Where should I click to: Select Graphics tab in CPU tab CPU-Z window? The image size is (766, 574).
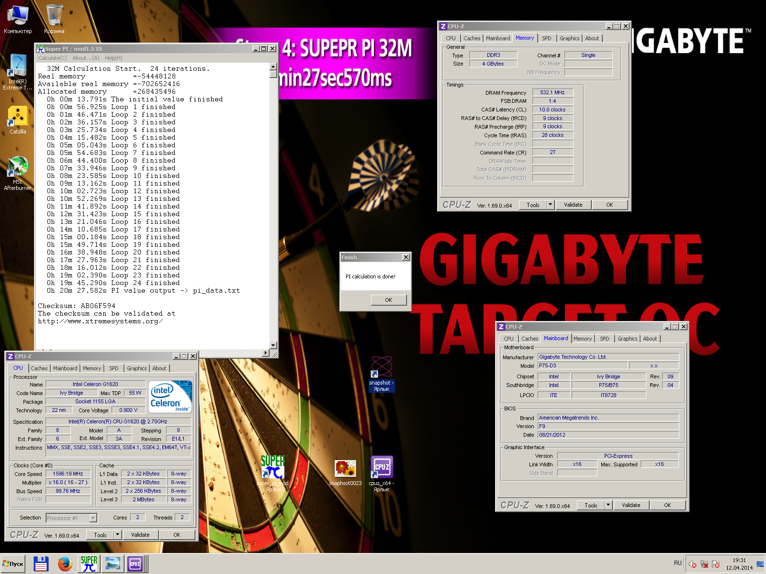coord(137,368)
